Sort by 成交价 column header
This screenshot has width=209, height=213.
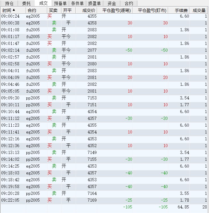[86, 10]
